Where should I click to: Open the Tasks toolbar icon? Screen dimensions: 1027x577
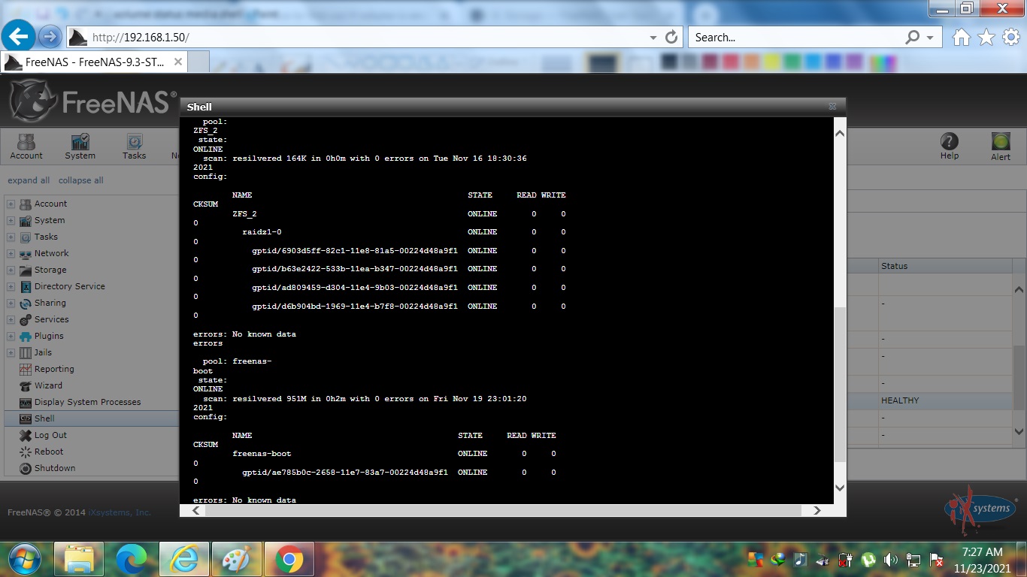(x=134, y=147)
